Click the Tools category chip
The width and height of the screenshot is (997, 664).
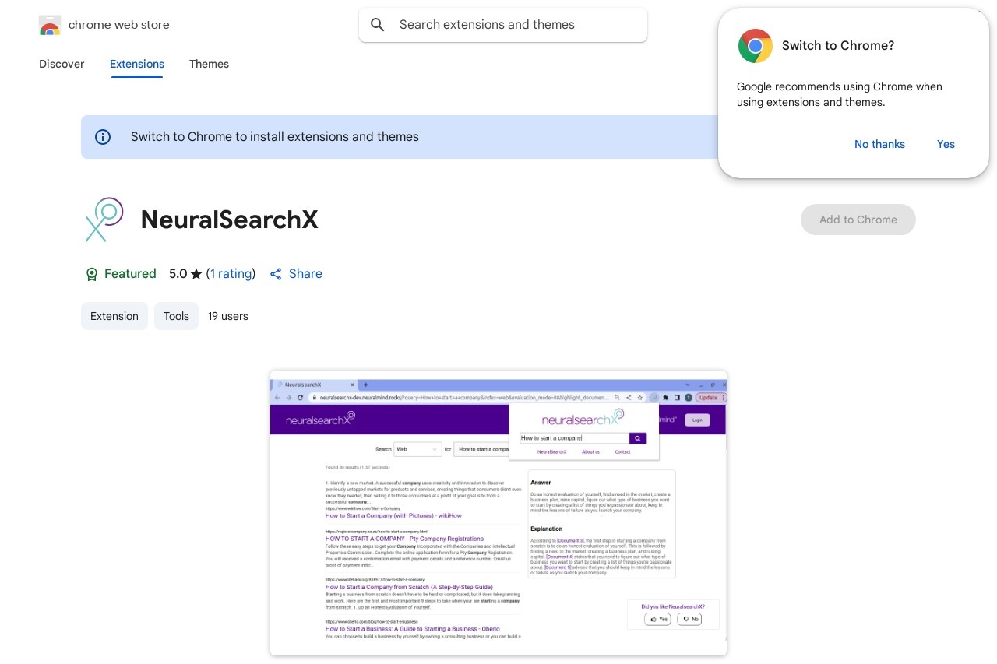(176, 316)
